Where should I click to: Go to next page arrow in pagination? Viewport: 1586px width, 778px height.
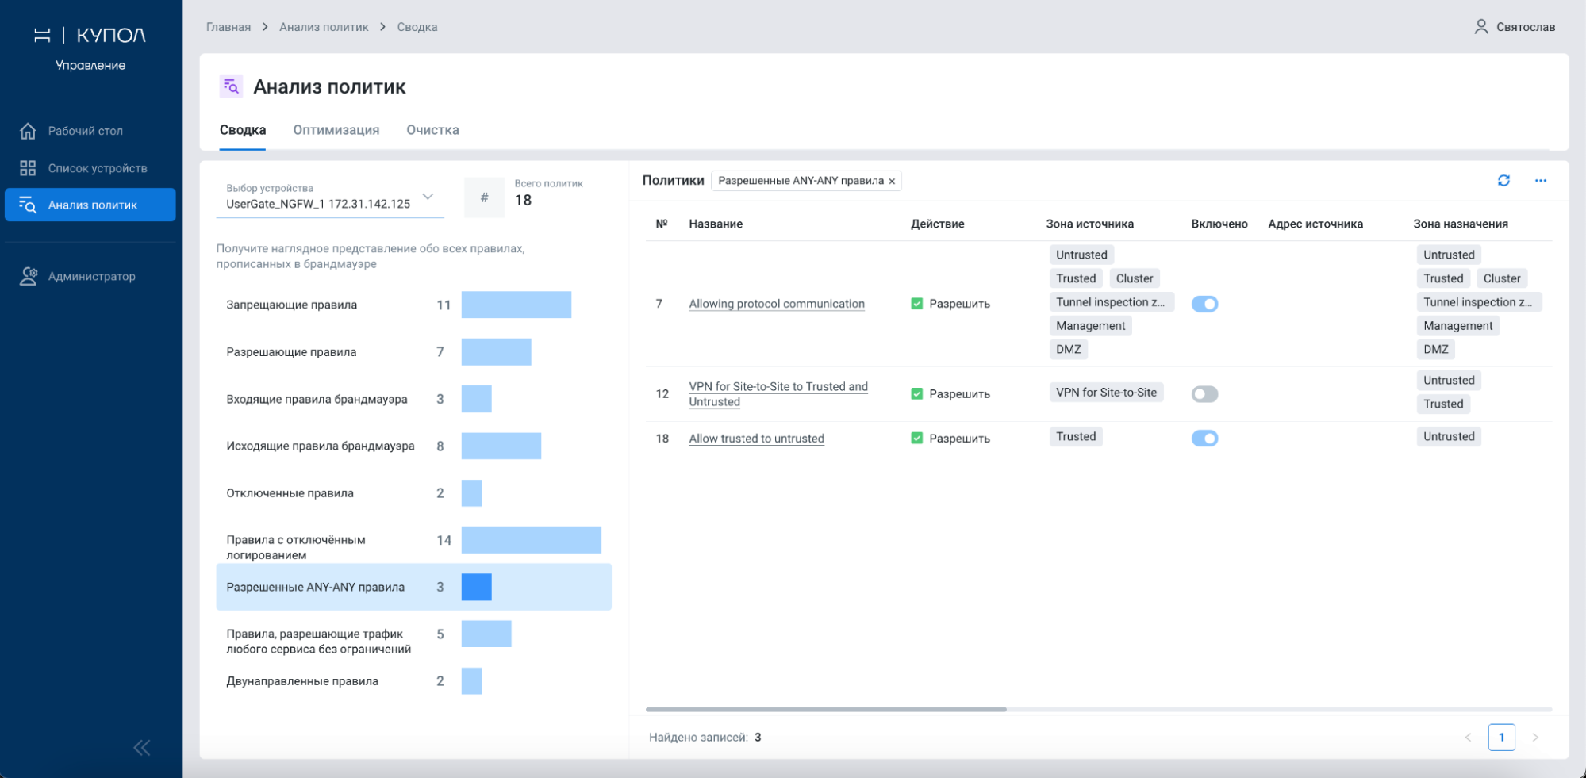coord(1535,738)
